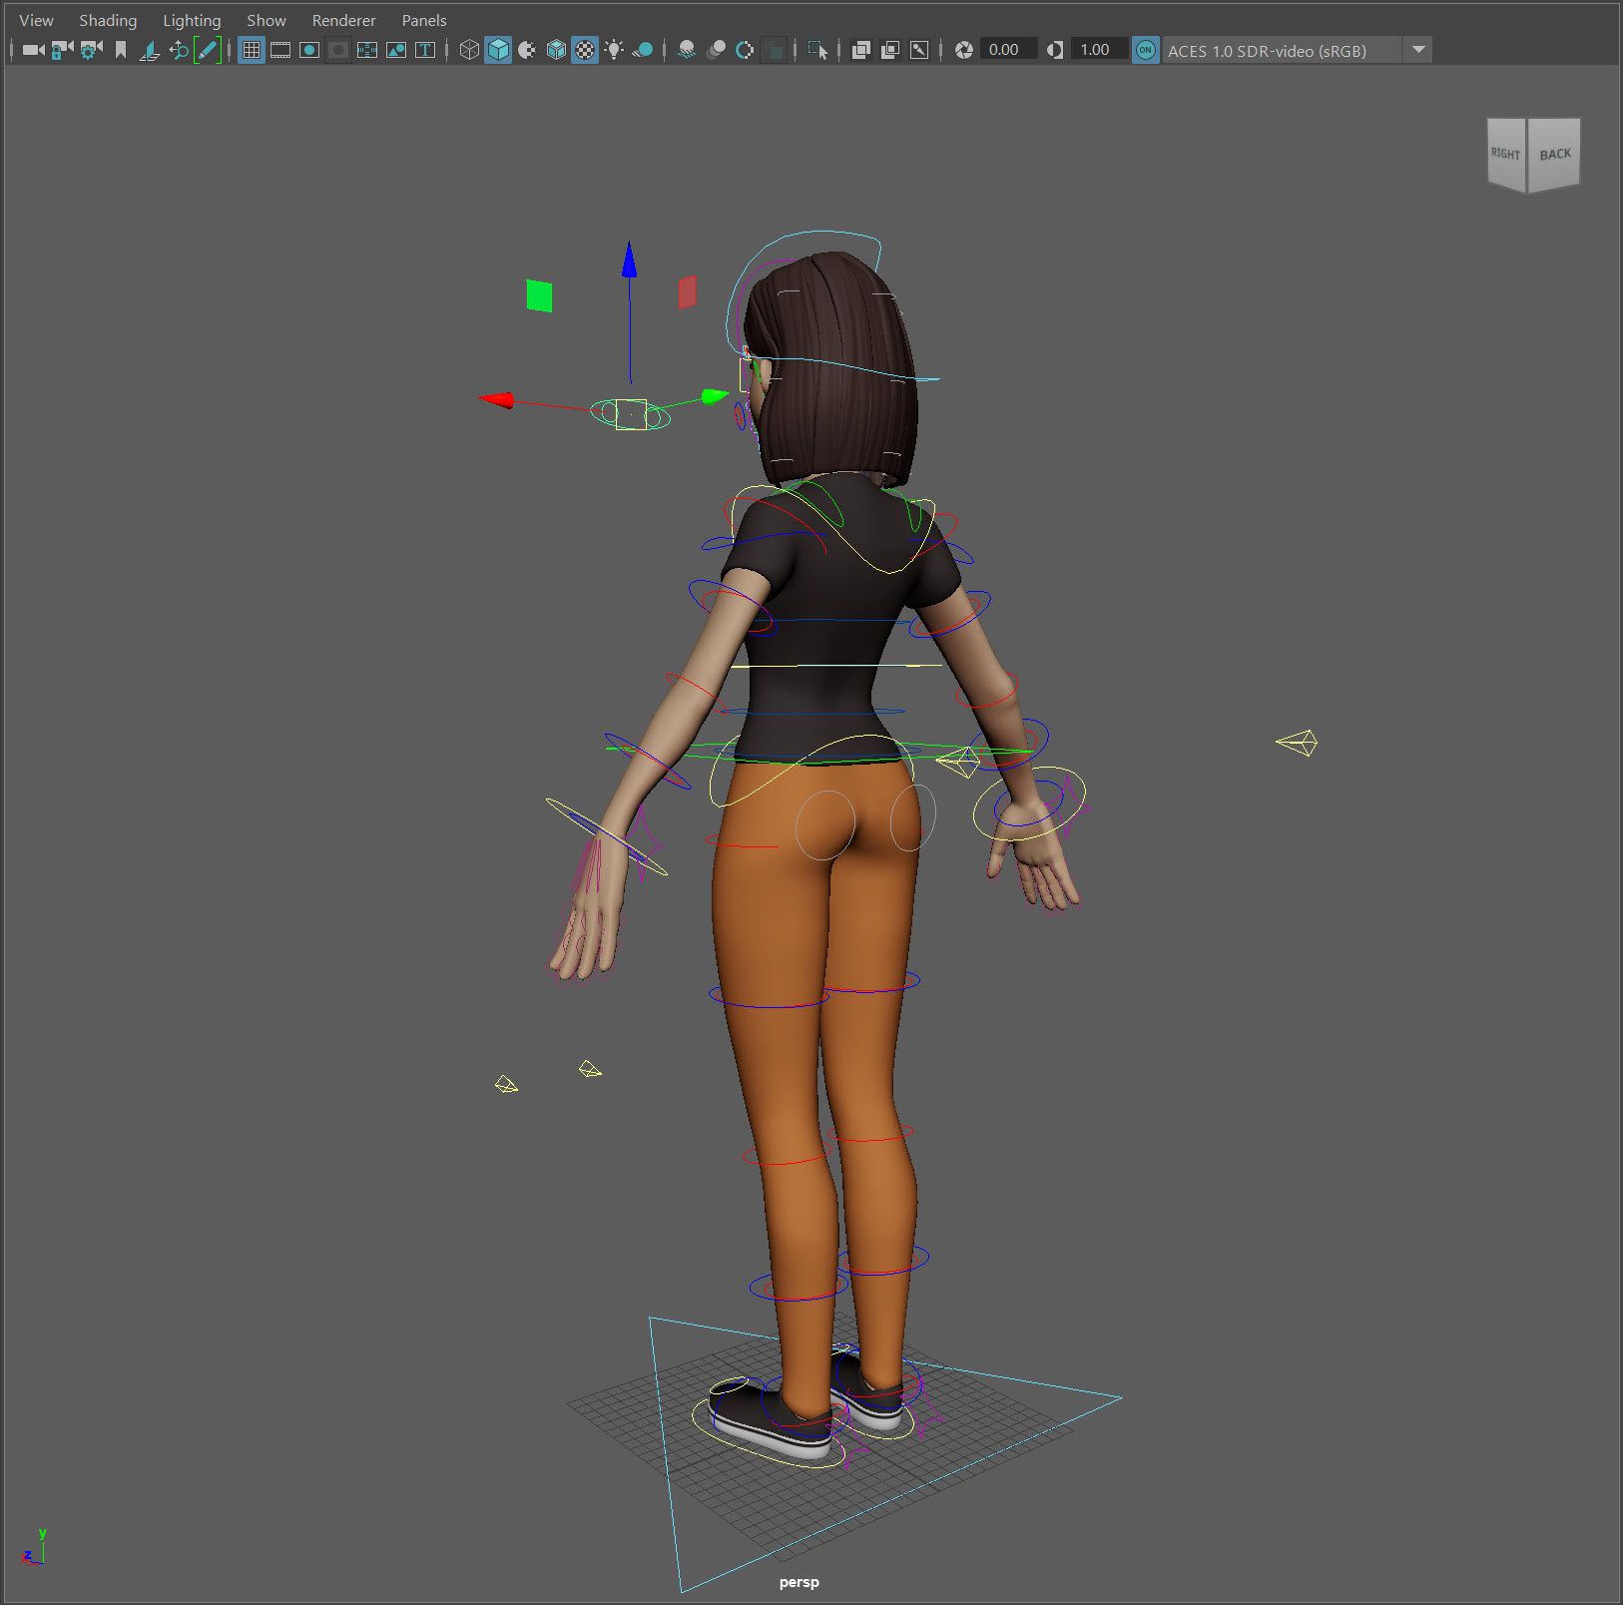Toggle the Gate Mask
This screenshot has width=1623, height=1605.
[x=338, y=50]
